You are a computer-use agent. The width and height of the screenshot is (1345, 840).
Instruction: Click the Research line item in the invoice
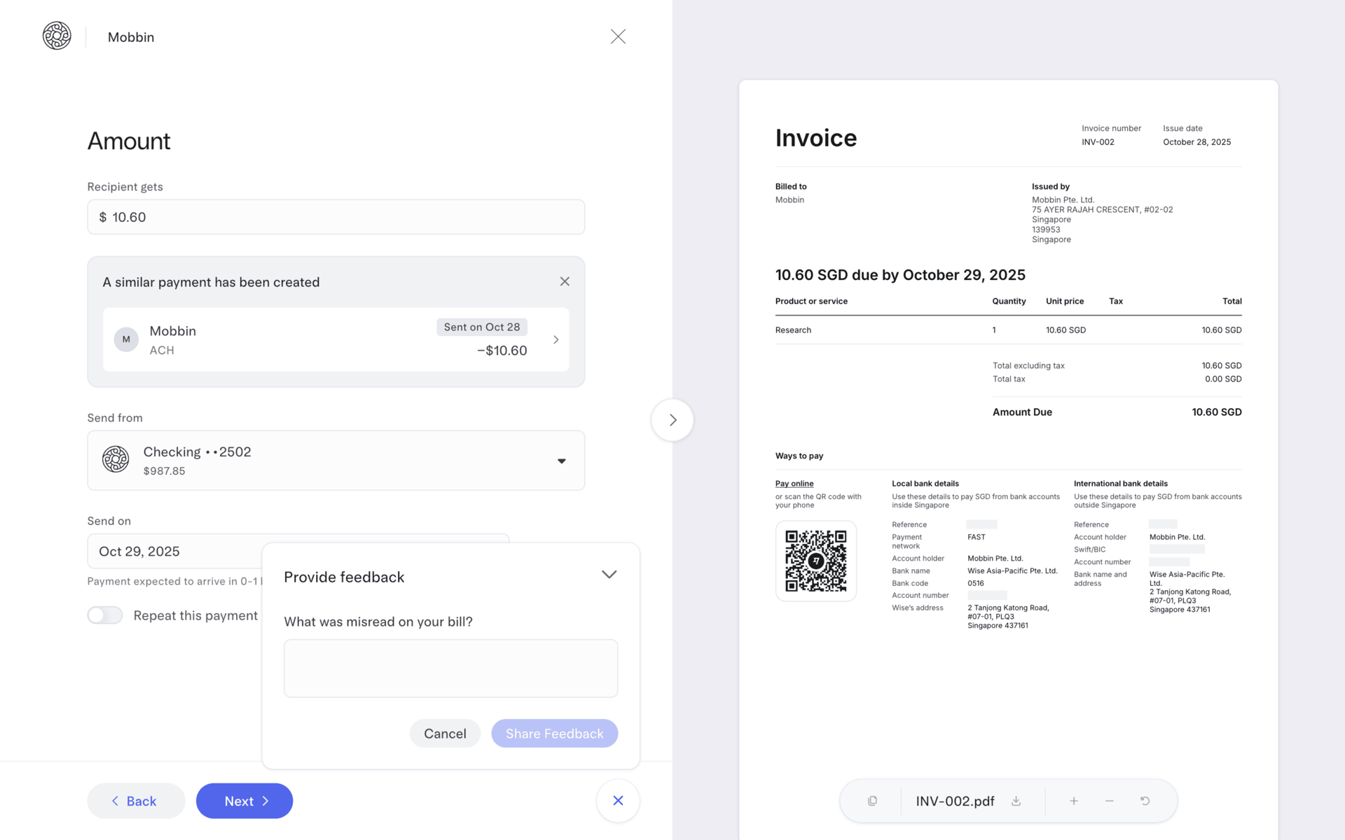(793, 330)
